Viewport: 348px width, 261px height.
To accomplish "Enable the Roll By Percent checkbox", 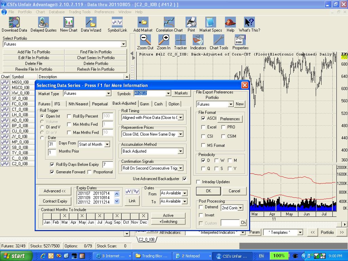I will [69, 116].
